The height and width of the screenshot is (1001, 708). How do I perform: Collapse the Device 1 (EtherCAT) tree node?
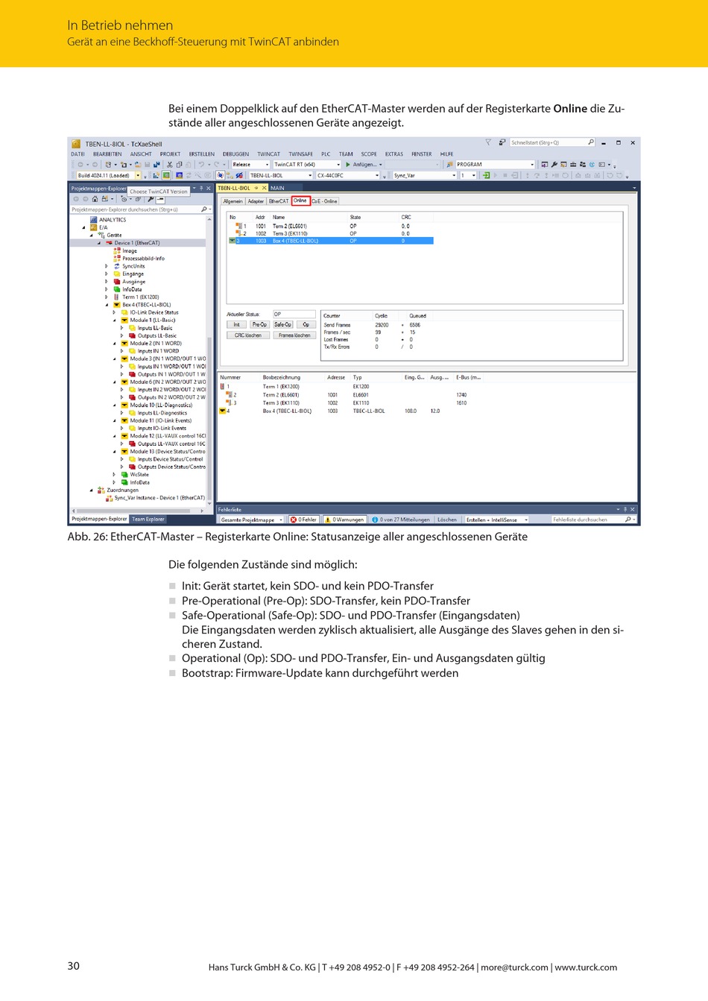coord(98,243)
